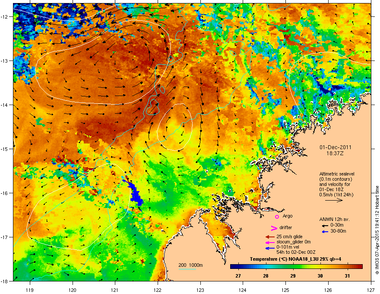Viewport: 380px width, 294px height.
Task: Click the temperature color bar at 29
Action: coord(293,267)
